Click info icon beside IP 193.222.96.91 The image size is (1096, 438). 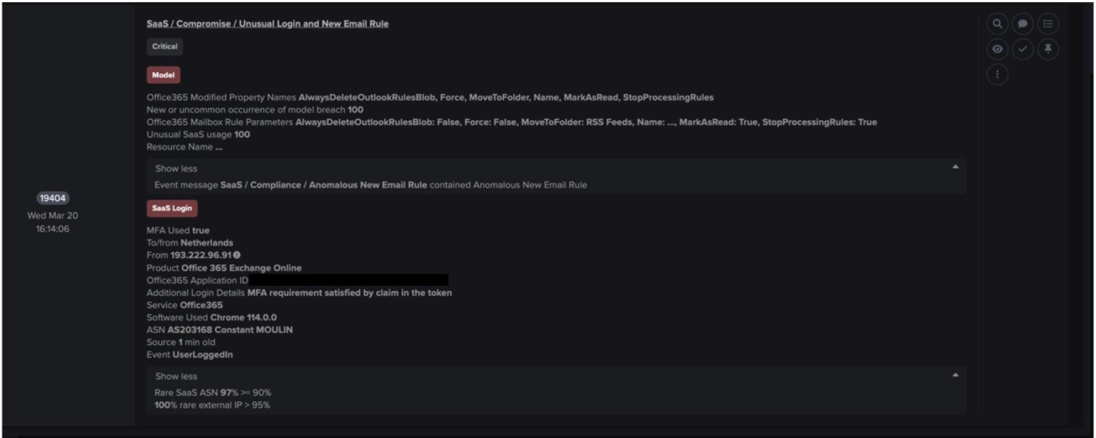[237, 255]
